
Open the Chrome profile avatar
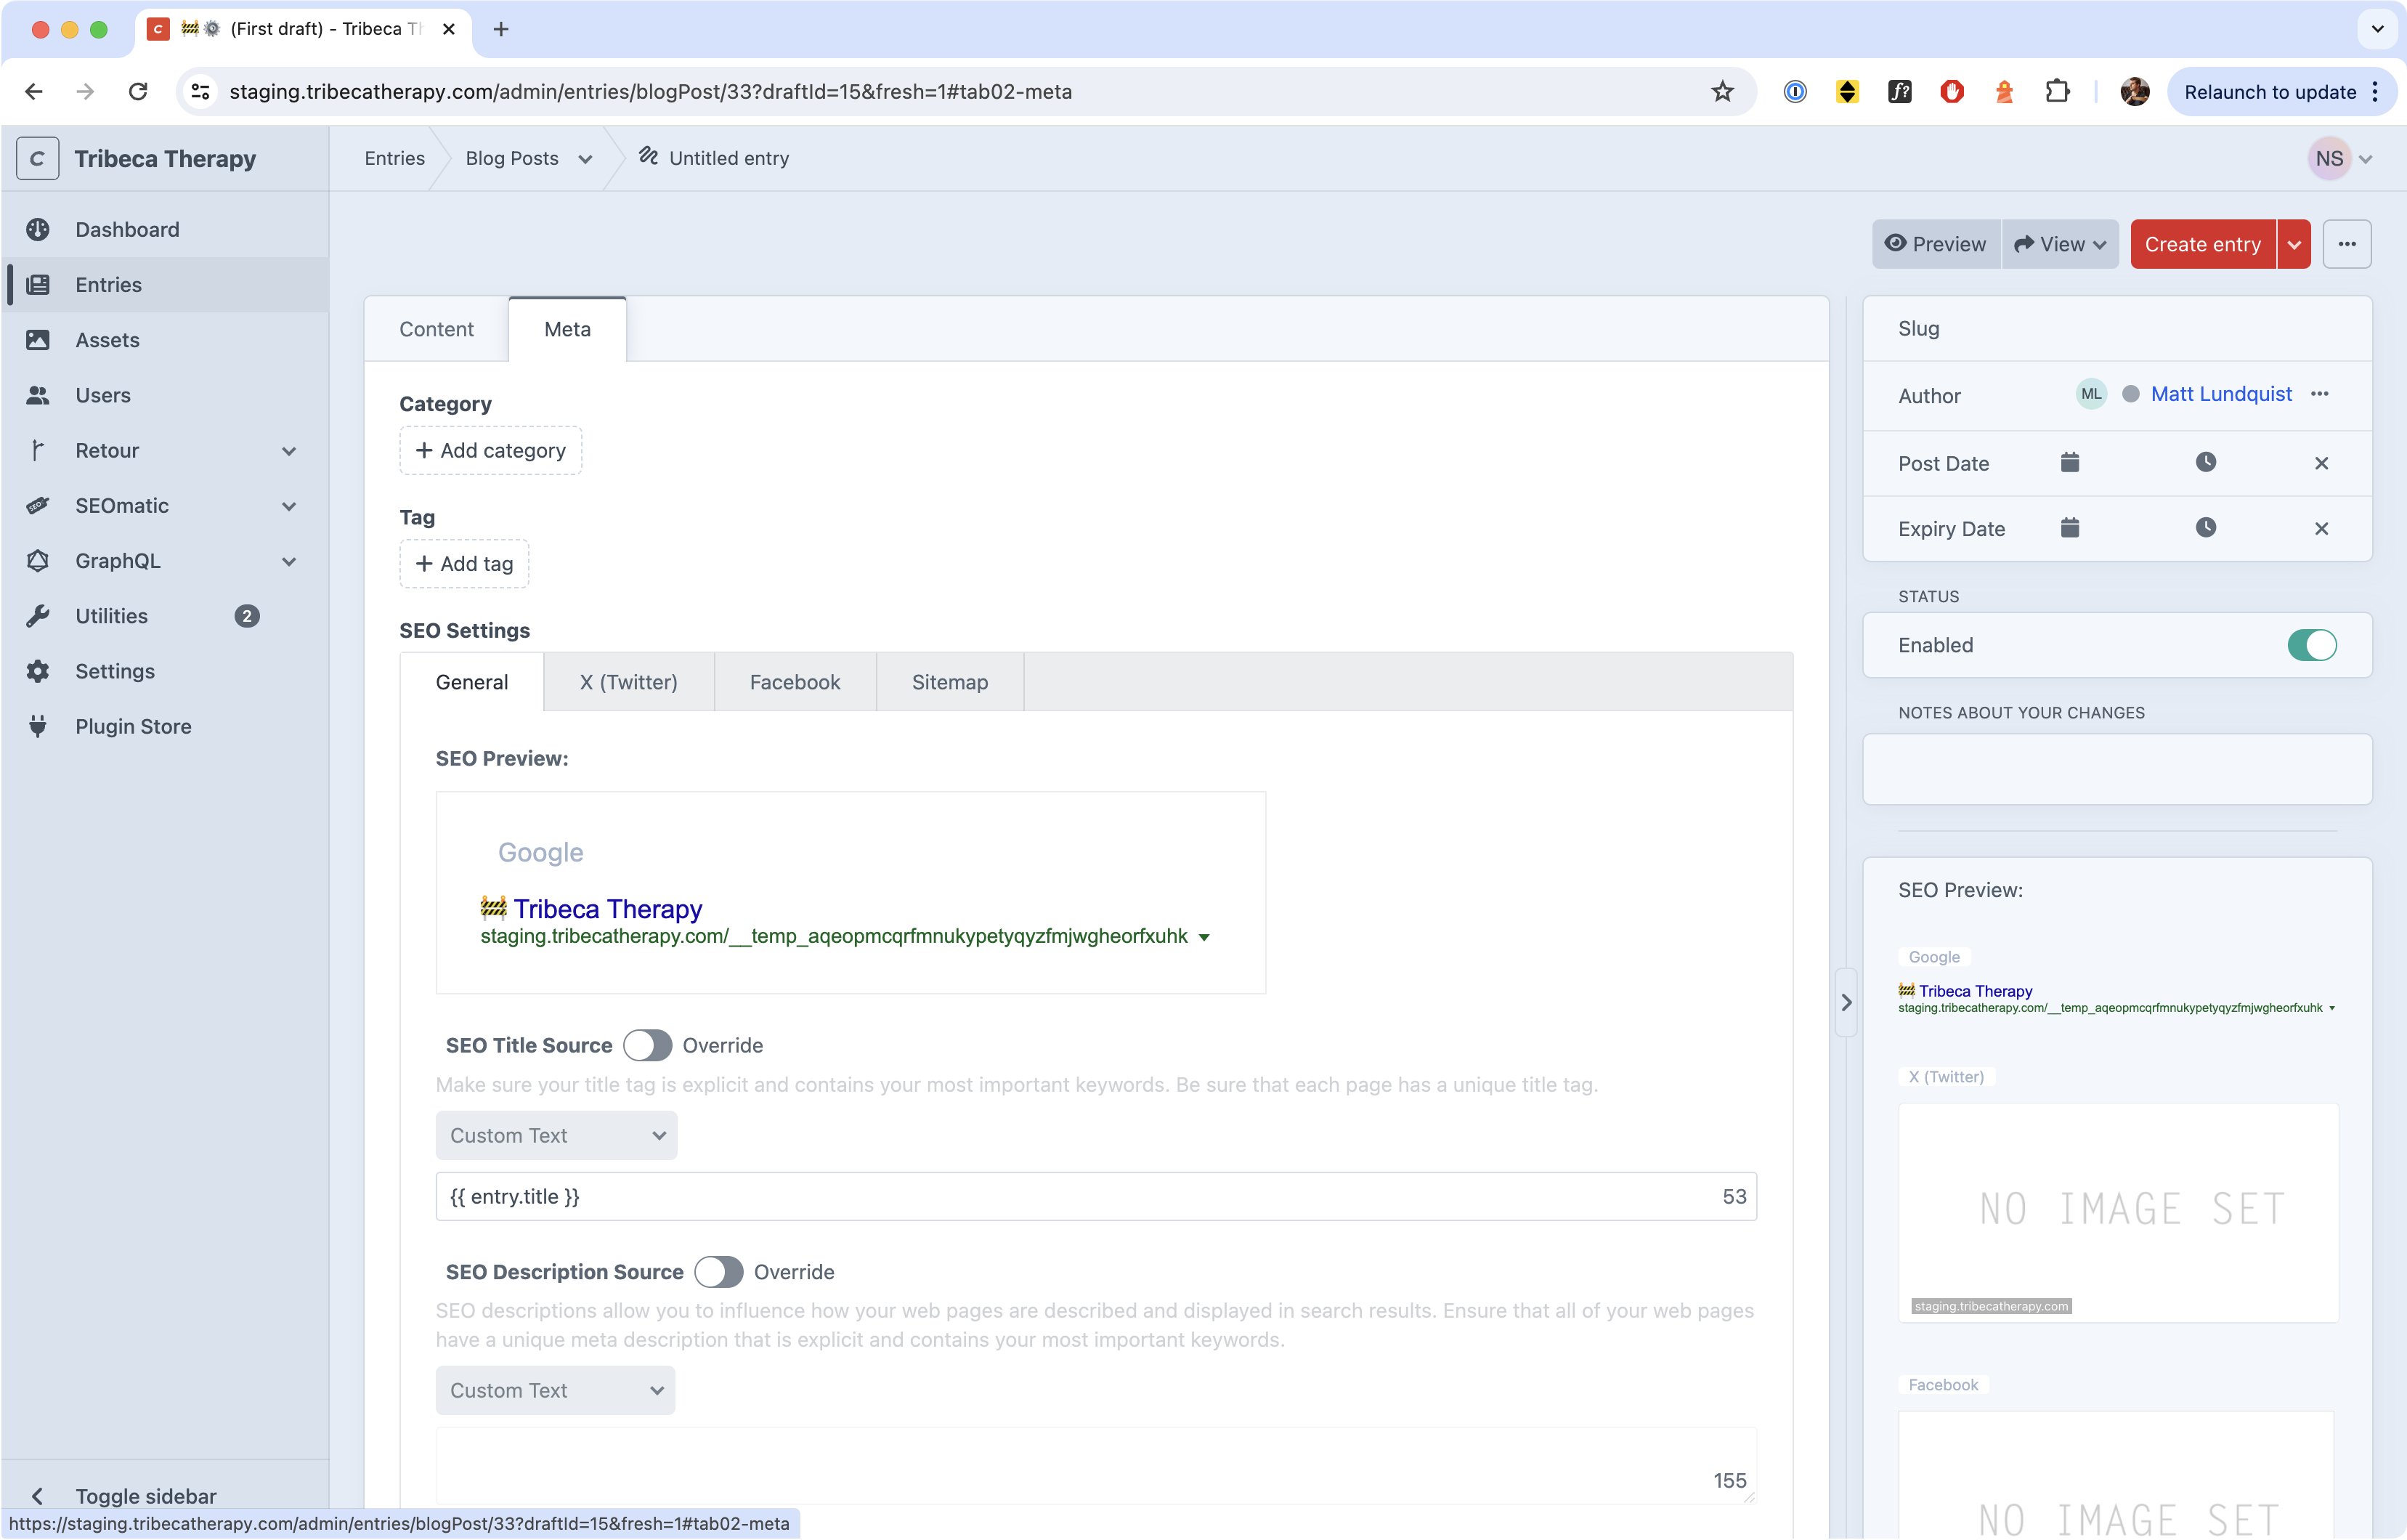pyautogui.click(x=2135, y=92)
